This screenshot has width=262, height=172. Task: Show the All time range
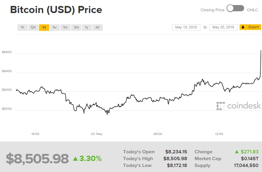click(x=97, y=27)
